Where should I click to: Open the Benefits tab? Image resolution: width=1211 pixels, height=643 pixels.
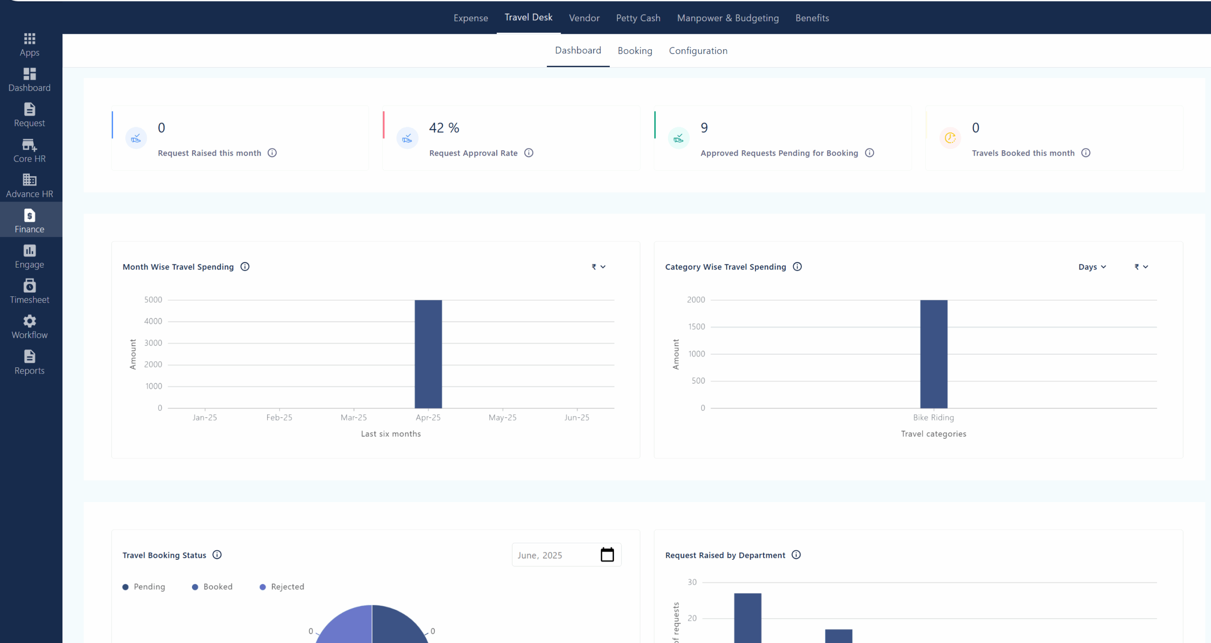tap(812, 18)
